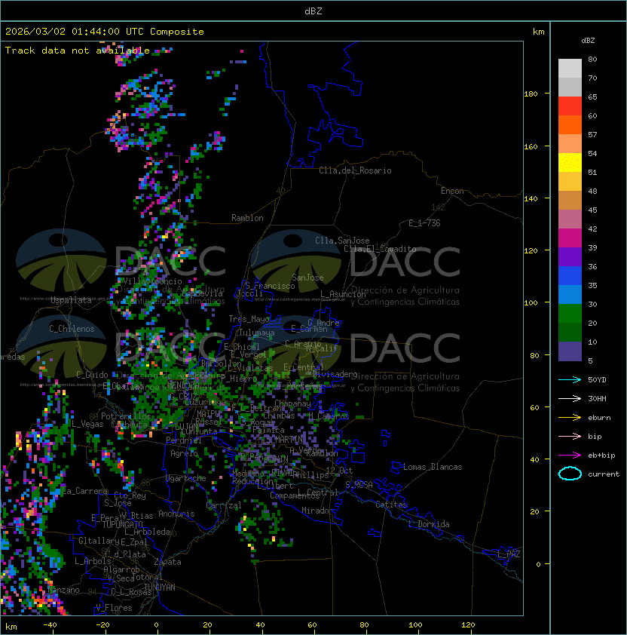Select the yellow eburn arrow in legend

coord(570,417)
